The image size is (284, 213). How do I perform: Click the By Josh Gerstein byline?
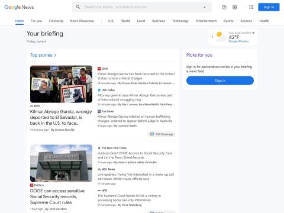(x=56, y=209)
